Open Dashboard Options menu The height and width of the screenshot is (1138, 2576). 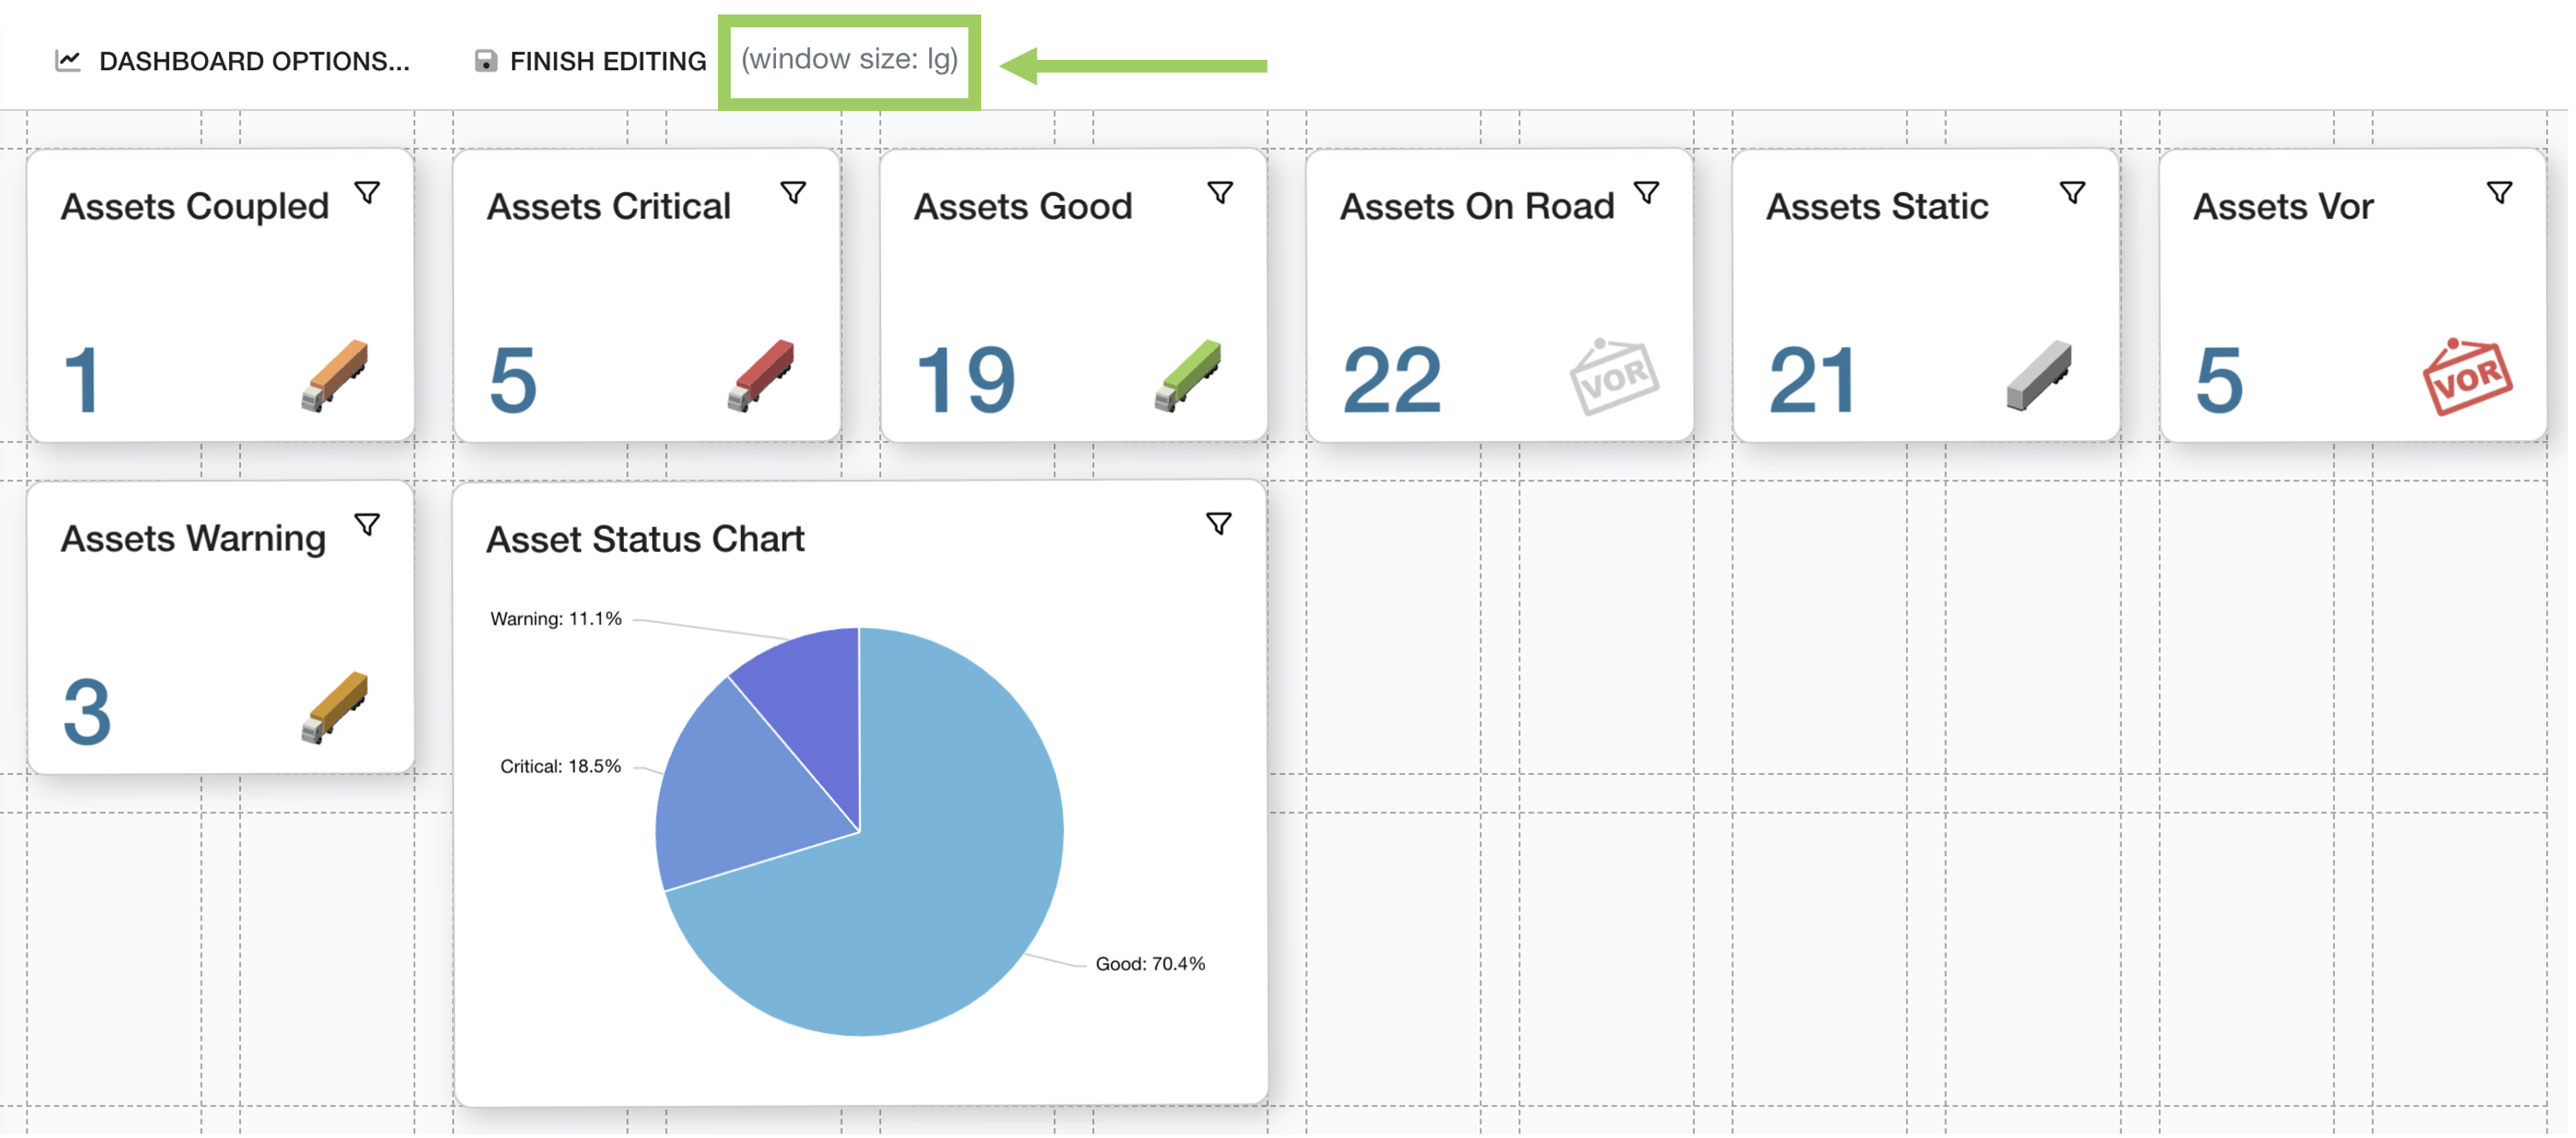(x=232, y=61)
